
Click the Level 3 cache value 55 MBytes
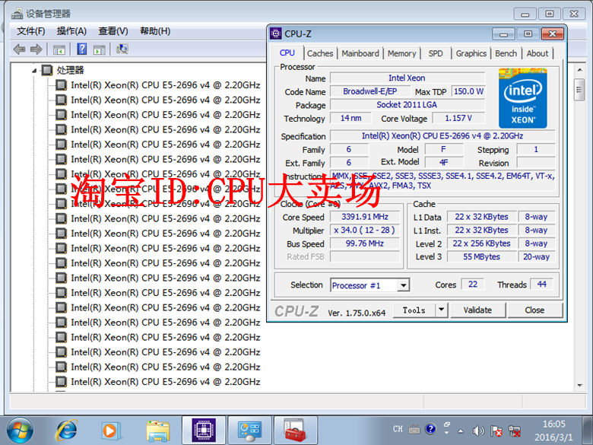pos(481,257)
